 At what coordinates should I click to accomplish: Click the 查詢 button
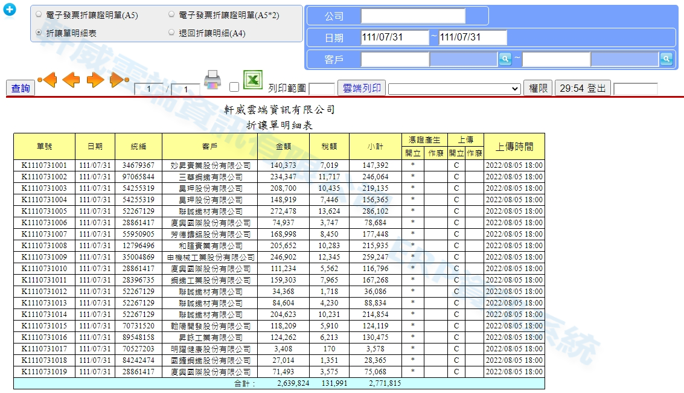coord(21,88)
